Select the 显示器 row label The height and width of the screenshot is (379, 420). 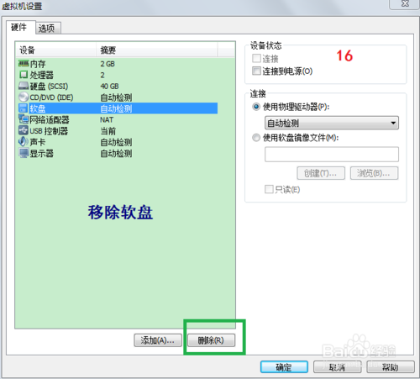42,154
